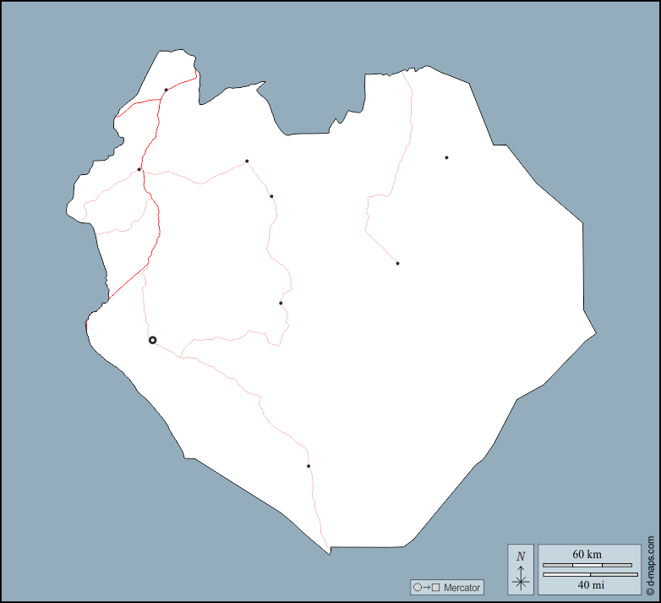Viewport: 661px width, 603px height.
Task: Click the letter N above the compass
Action: click(x=521, y=556)
